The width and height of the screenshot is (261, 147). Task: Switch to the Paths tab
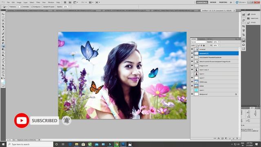pyautogui.click(x=209, y=39)
